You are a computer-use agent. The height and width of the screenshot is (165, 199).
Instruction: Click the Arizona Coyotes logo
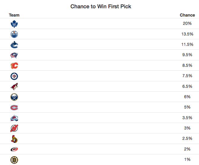click(14, 87)
